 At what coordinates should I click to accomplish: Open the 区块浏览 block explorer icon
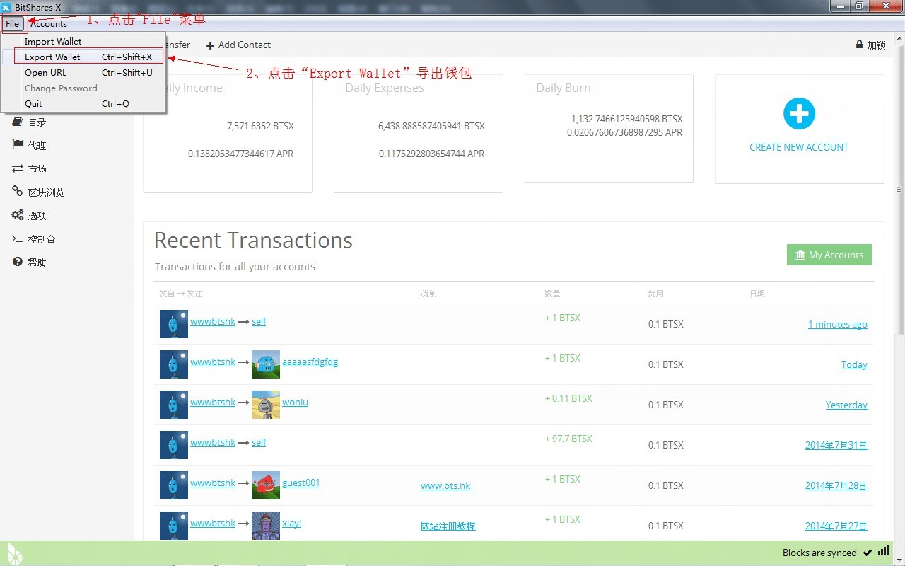pyautogui.click(x=18, y=192)
